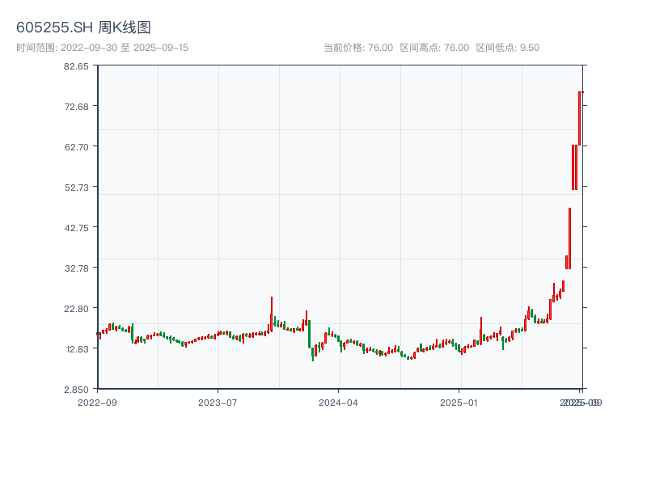This screenshot has width=647, height=485.
Task: Select the 时间范围 date range text
Action: tap(102, 48)
